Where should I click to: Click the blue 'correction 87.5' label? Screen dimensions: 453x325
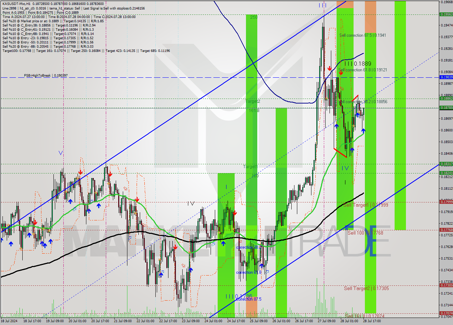point(249,299)
